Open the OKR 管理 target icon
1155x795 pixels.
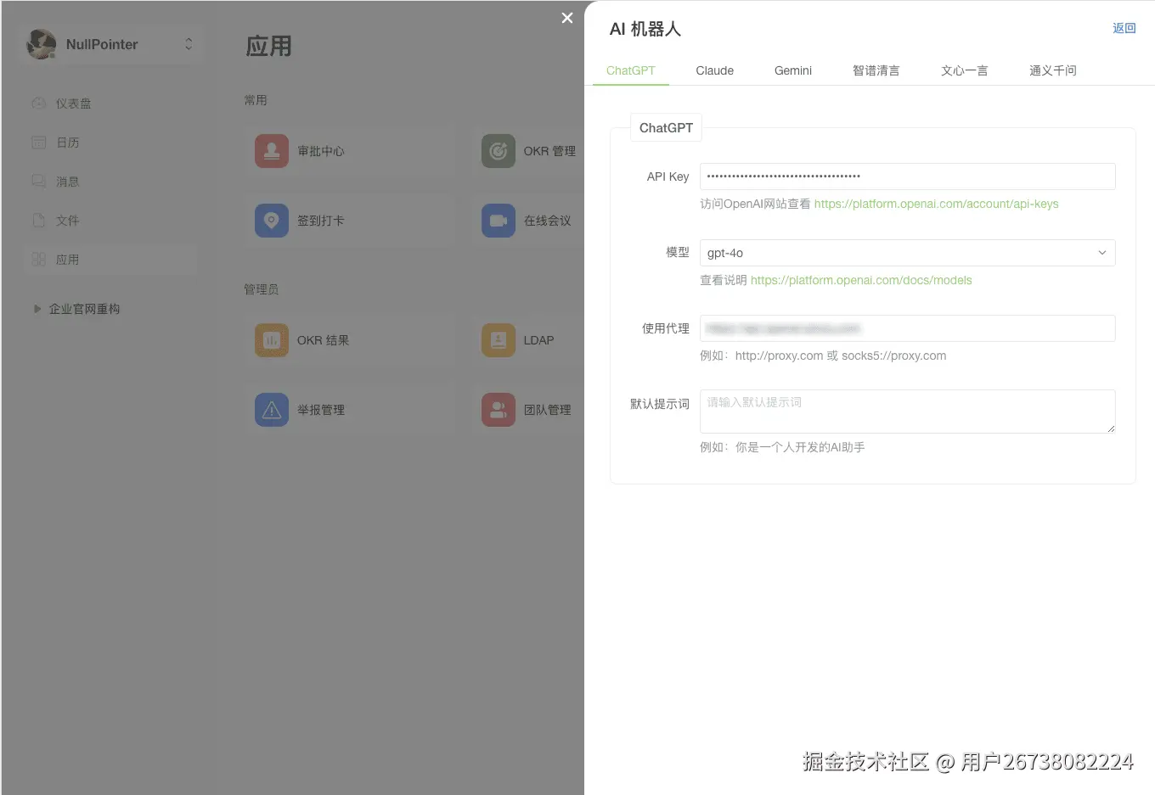pyautogui.click(x=499, y=151)
